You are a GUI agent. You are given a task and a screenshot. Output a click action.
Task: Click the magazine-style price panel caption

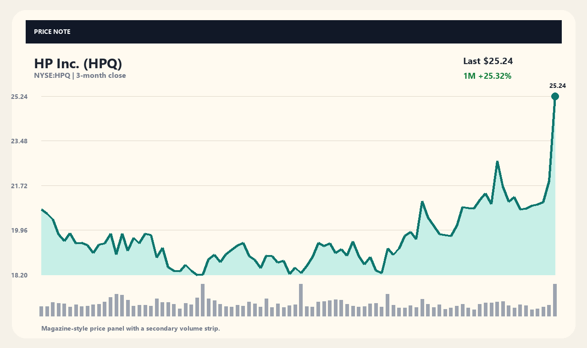click(x=131, y=328)
